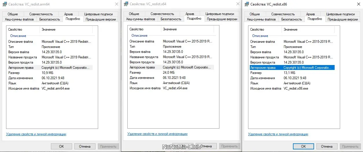Select VC_redist.x64.exe source file name value
This screenshot has height=152, width=363.
tap(175, 88)
